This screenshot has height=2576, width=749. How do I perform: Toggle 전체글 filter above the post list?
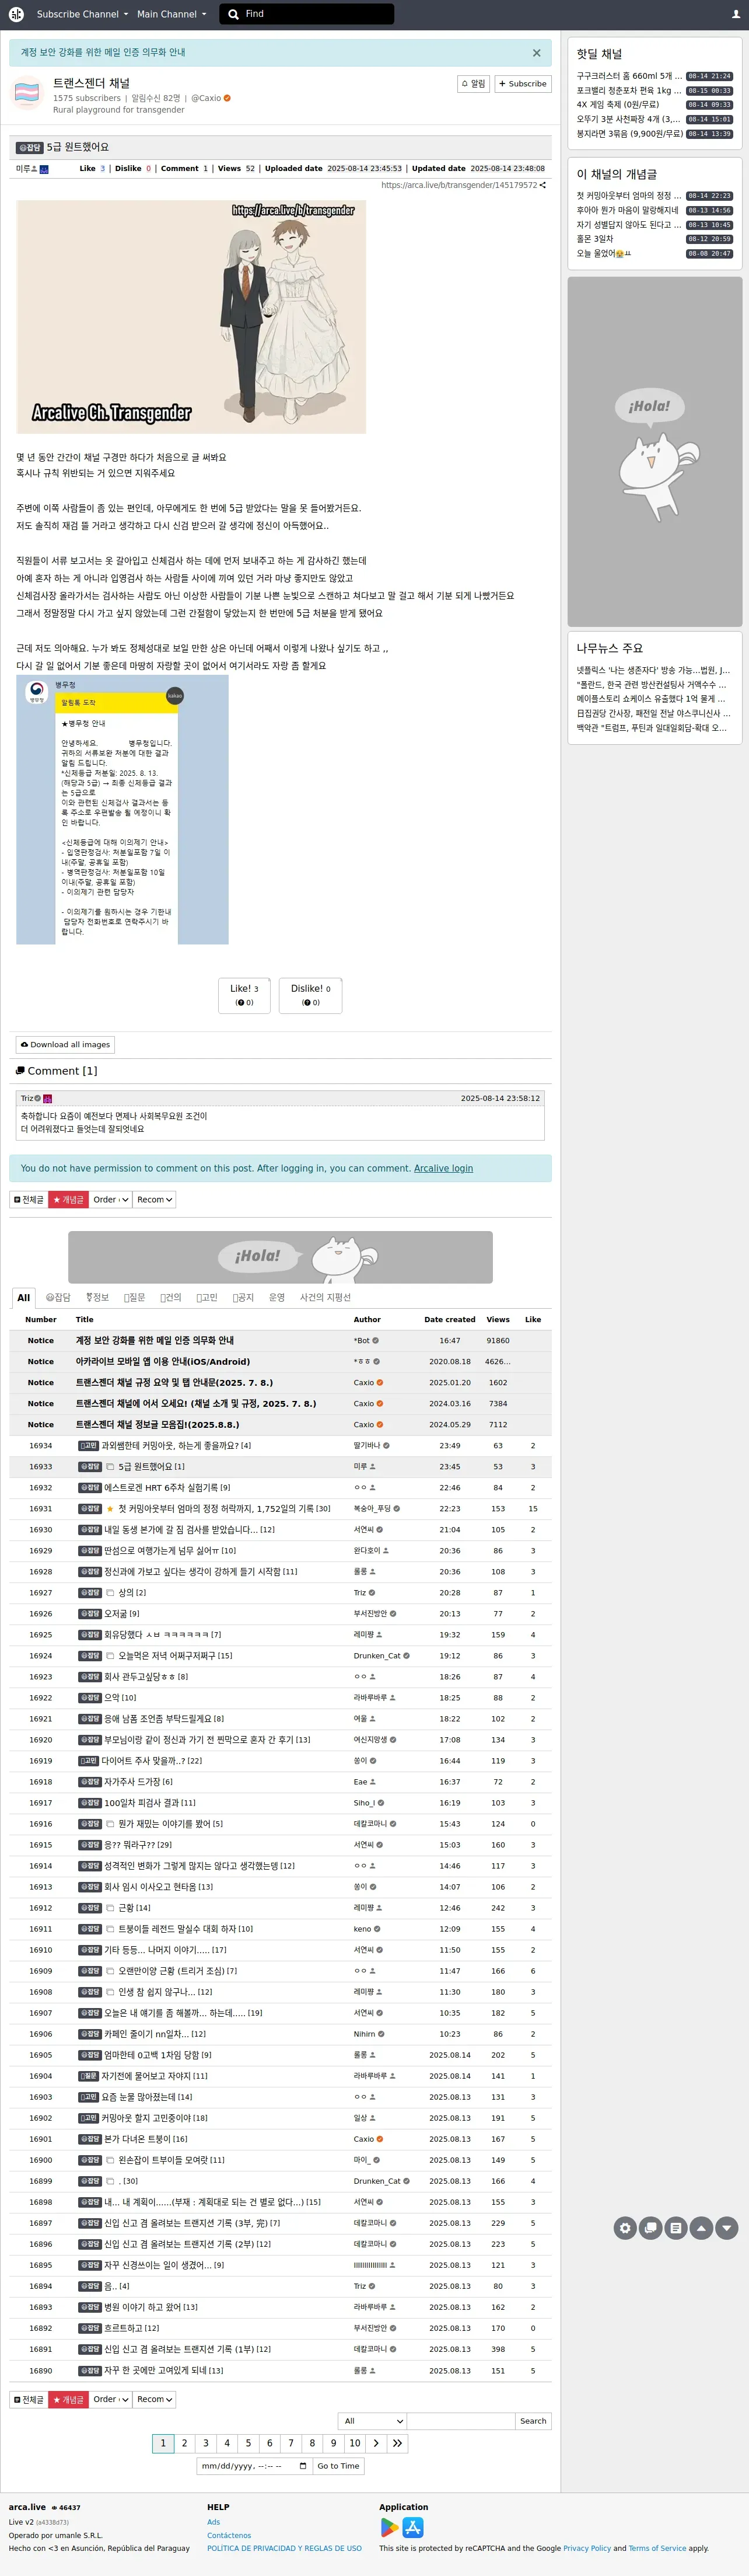pyautogui.click(x=29, y=1199)
